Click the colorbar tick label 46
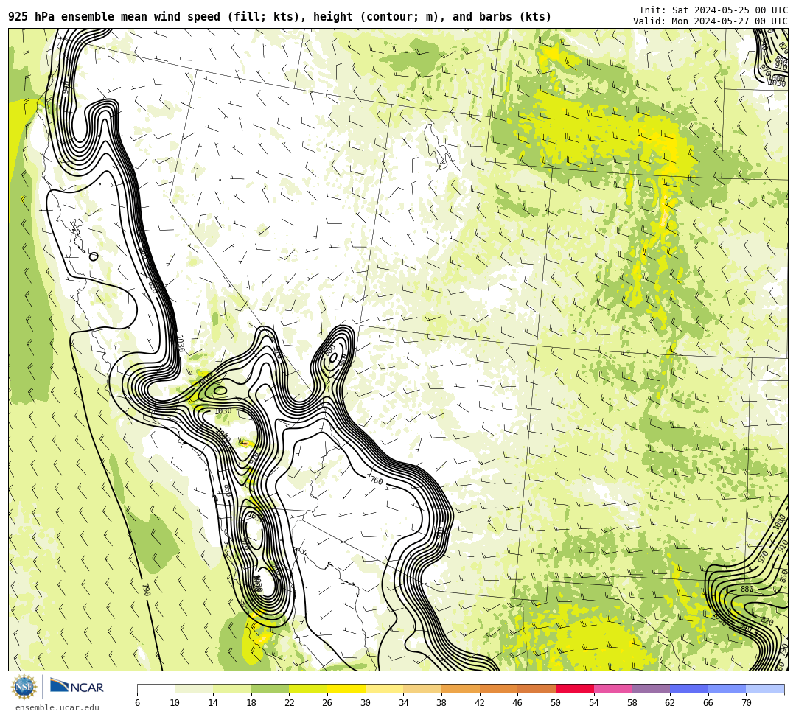 point(518,703)
